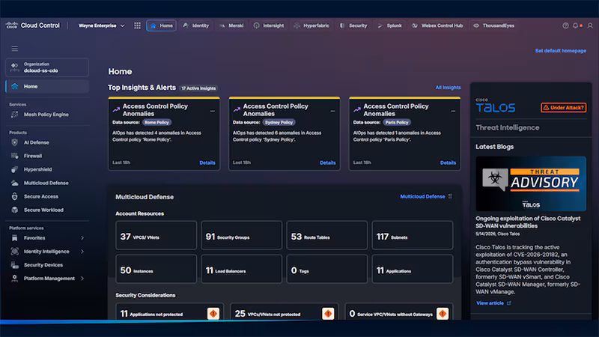Click the Threat Advisory blog thumbnail

[x=531, y=183]
